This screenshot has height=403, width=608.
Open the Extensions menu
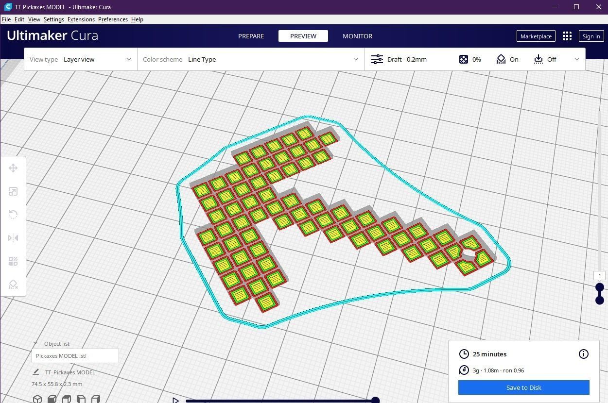pos(81,19)
